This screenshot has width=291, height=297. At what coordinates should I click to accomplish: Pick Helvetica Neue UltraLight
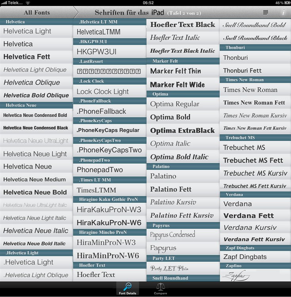point(36,141)
